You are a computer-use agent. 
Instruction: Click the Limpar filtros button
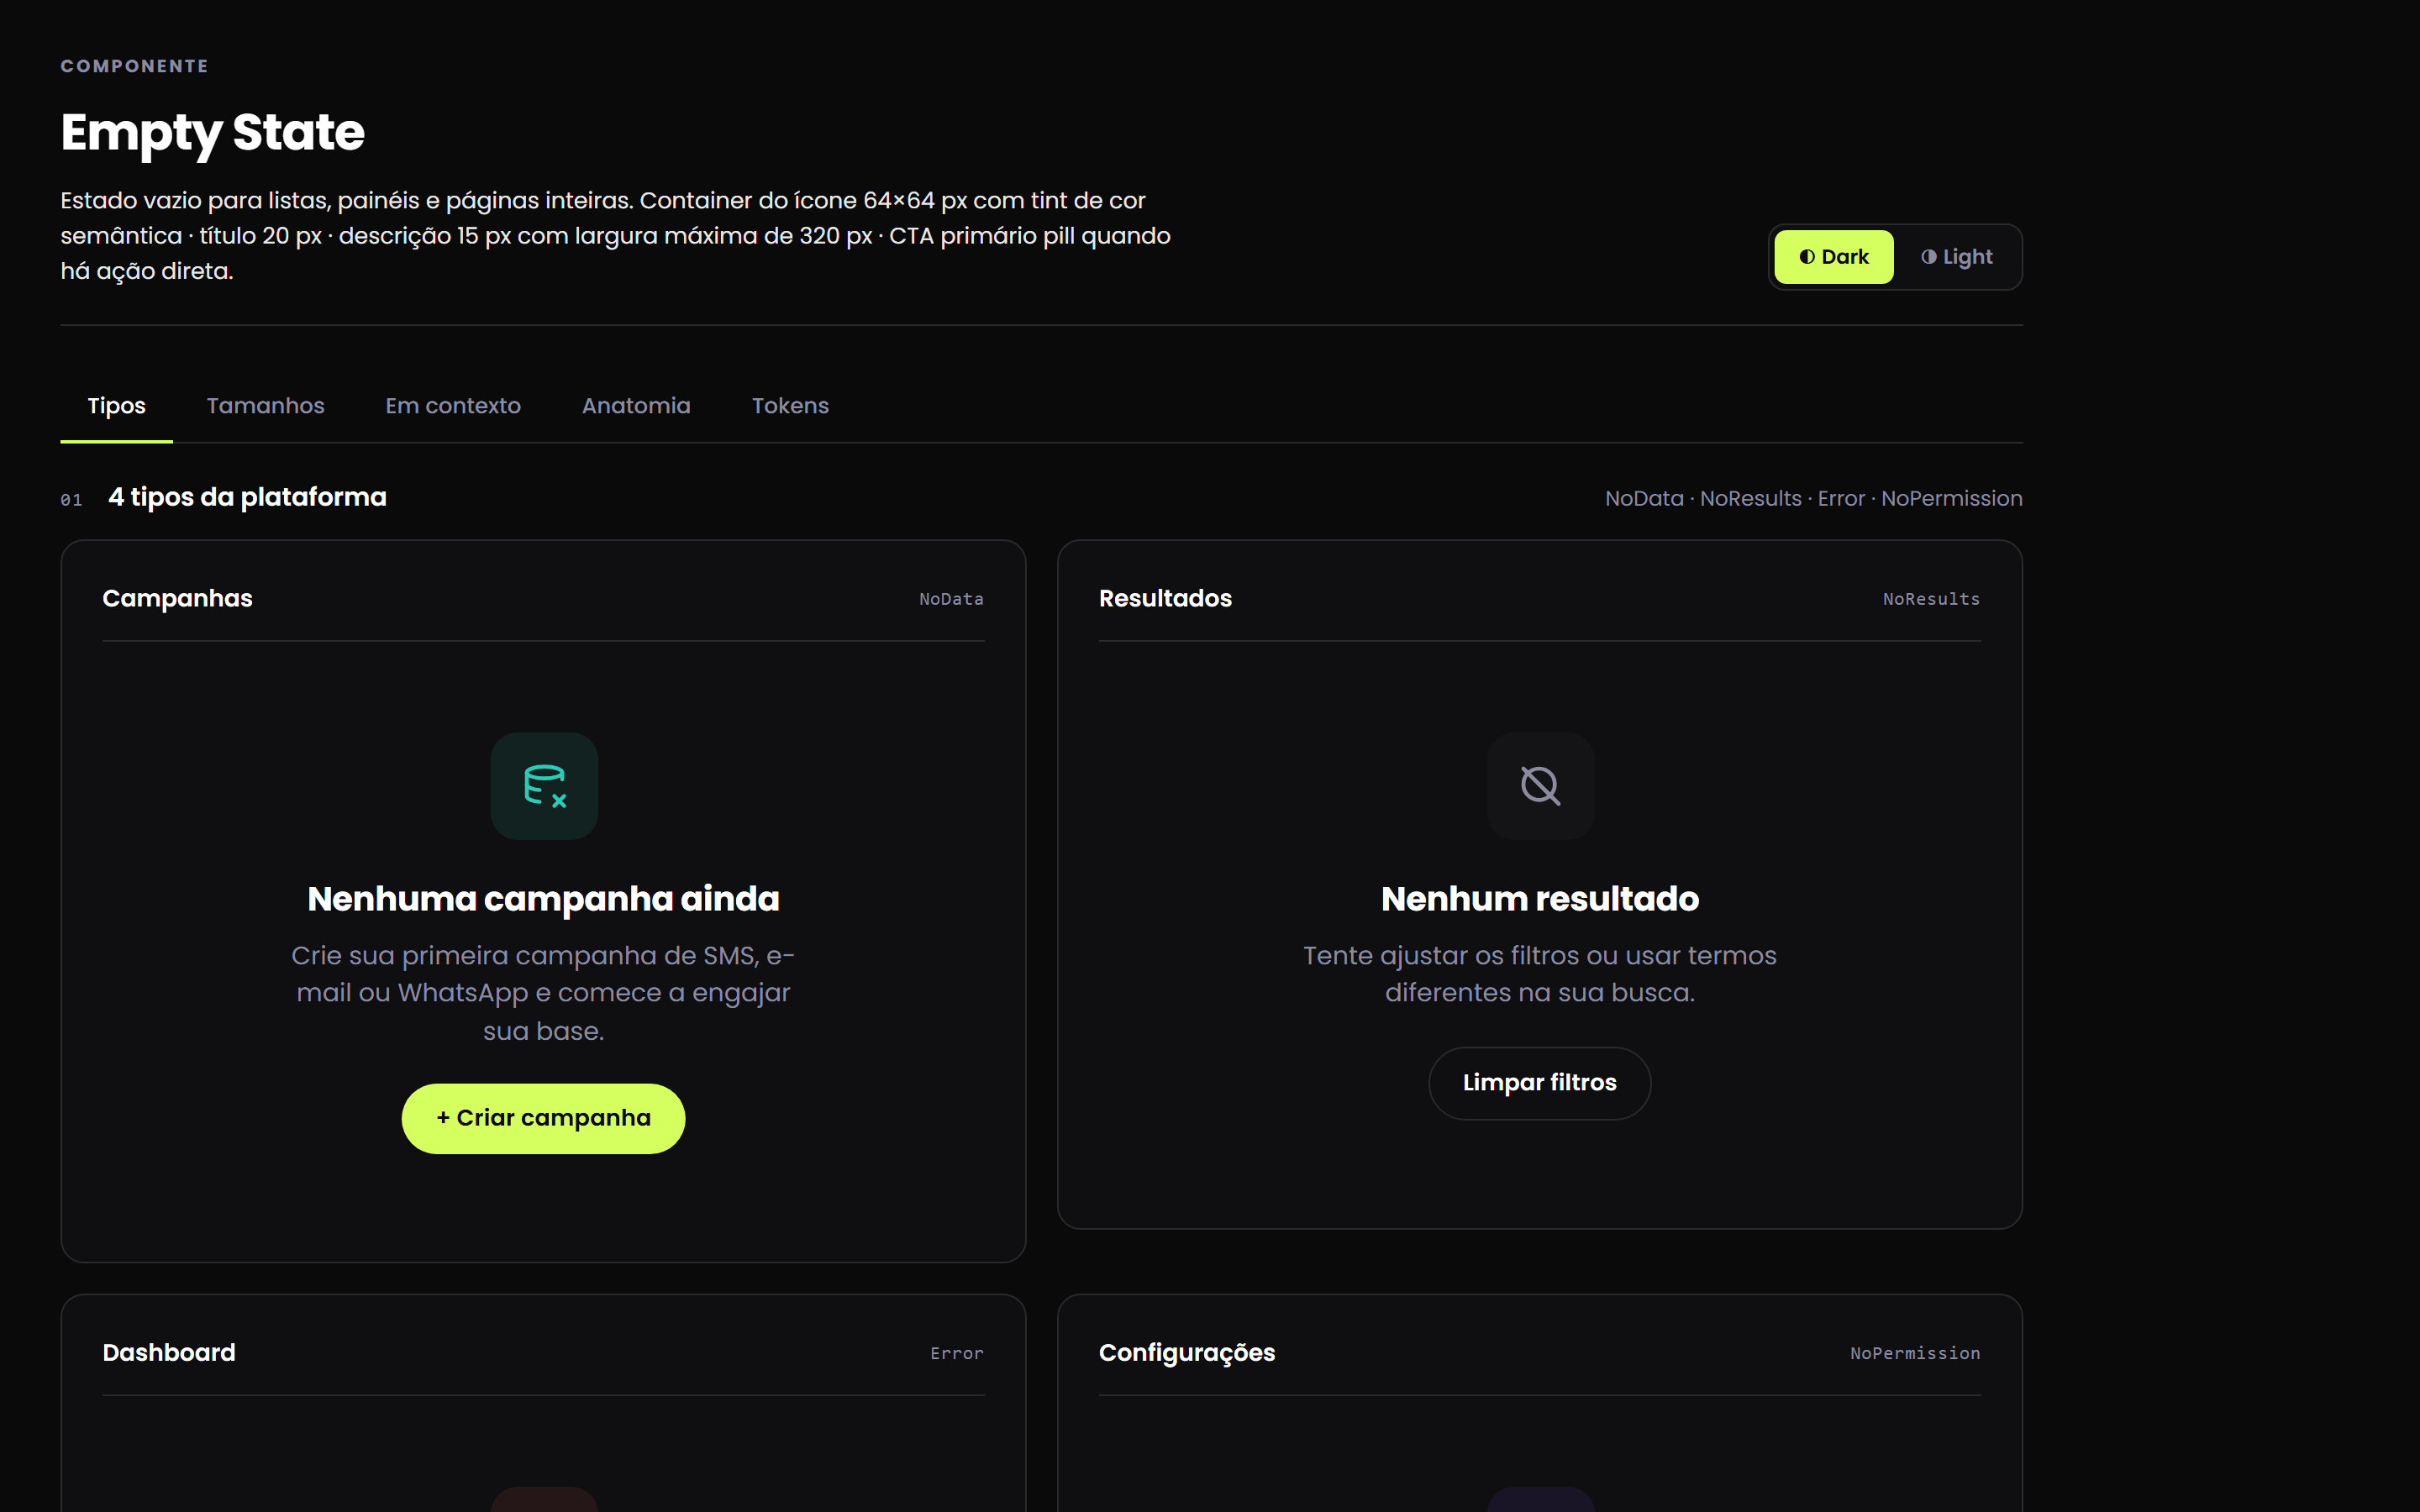1539,1083
